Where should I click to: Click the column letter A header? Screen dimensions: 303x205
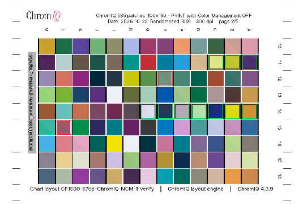pos(249,30)
